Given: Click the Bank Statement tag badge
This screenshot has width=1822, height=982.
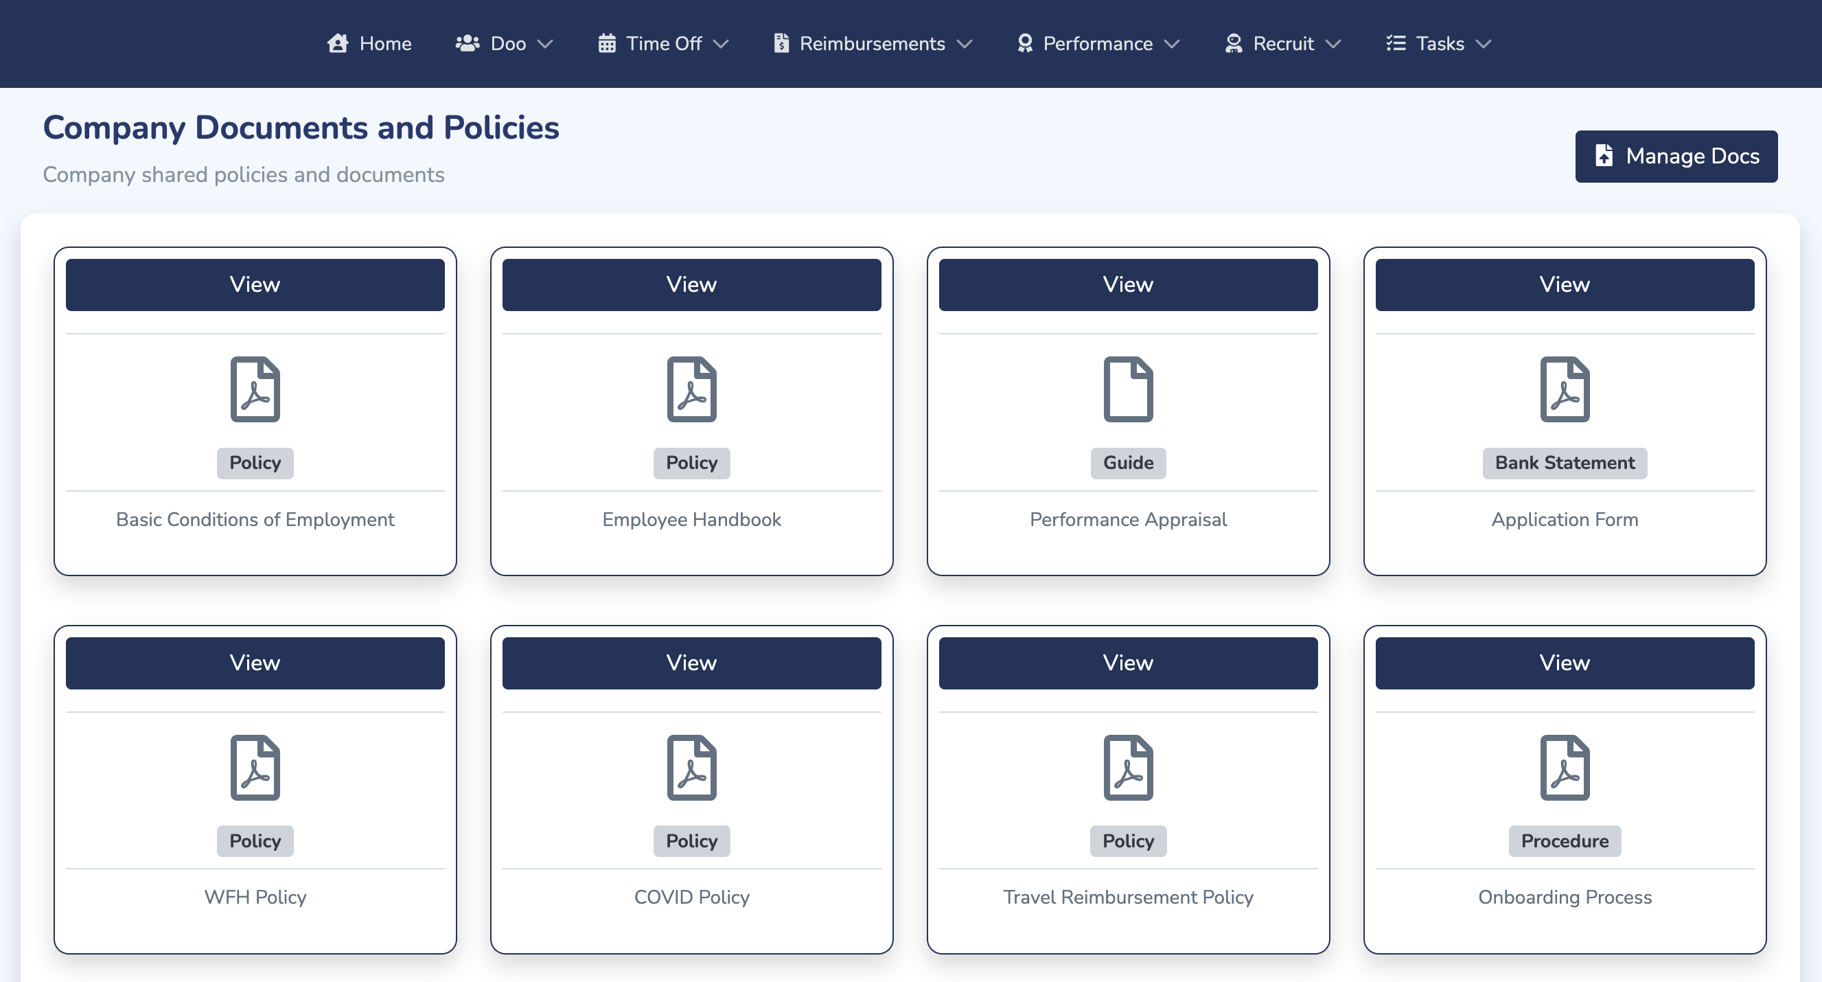Looking at the screenshot, I should pyautogui.click(x=1565, y=463).
